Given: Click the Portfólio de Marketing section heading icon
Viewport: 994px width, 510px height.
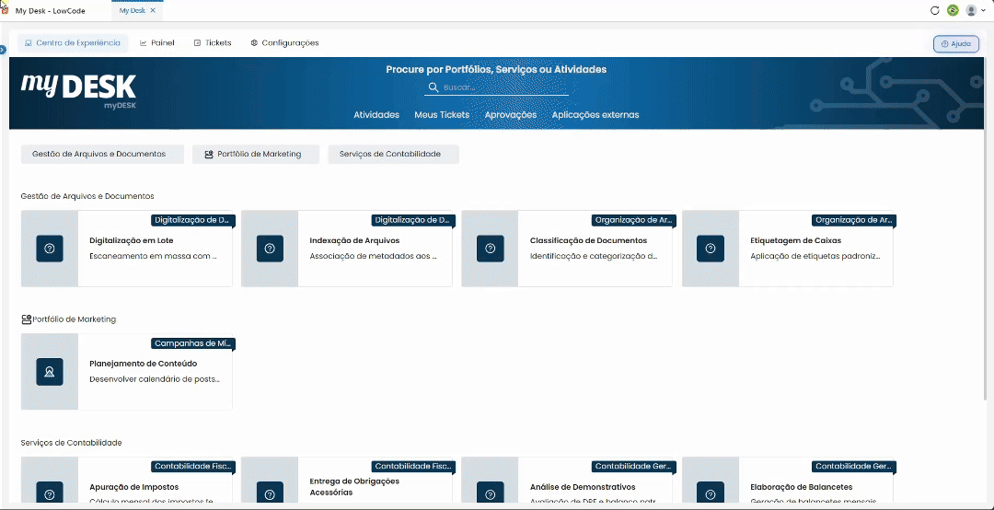Looking at the screenshot, I should (x=26, y=319).
